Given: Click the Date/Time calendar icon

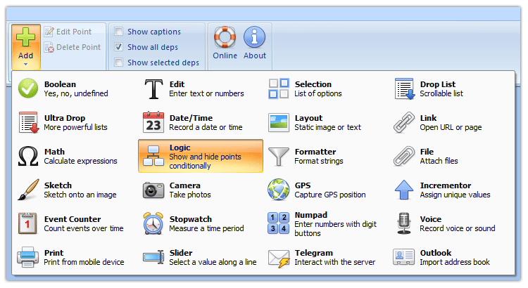Looking at the screenshot, I should point(153,122).
